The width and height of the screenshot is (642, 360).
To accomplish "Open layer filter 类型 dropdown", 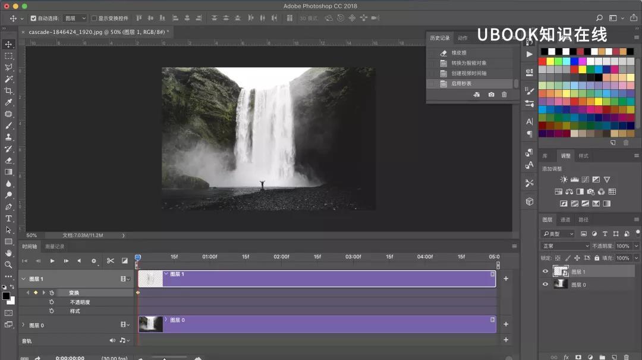I will 558,234.
